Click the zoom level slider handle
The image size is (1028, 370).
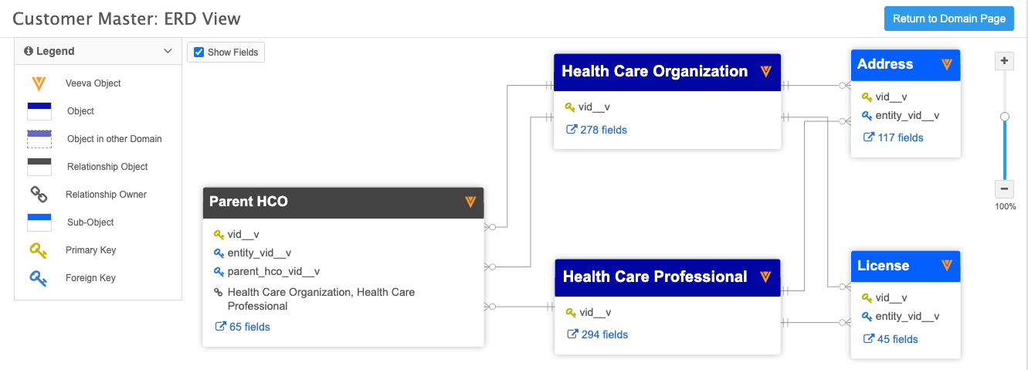1004,117
